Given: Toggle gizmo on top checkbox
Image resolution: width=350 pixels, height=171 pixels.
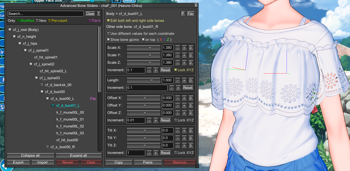Looking at the screenshot, I should coord(143,39).
